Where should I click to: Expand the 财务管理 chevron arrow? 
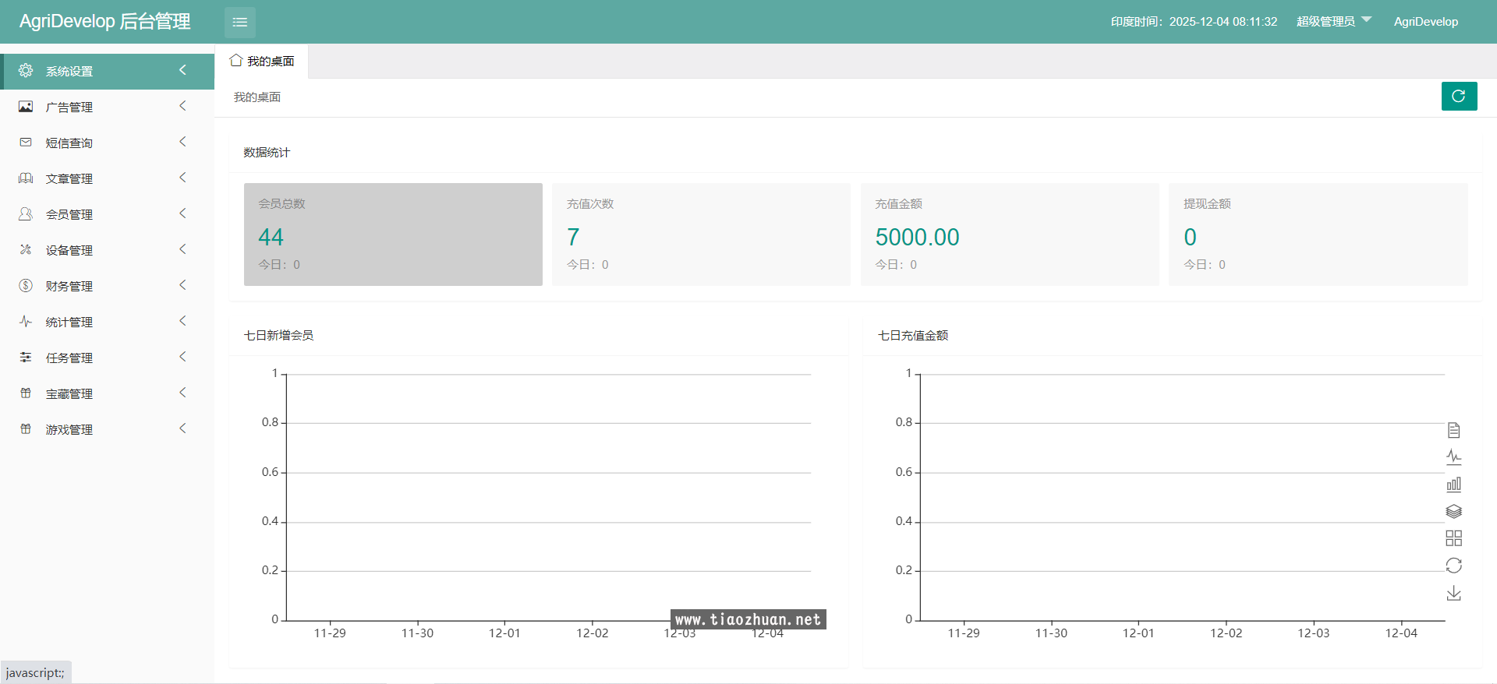coord(182,285)
